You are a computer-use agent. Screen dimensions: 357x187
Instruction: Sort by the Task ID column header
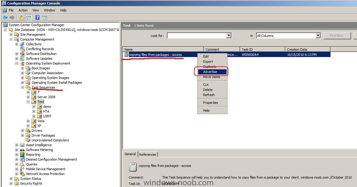point(262,50)
